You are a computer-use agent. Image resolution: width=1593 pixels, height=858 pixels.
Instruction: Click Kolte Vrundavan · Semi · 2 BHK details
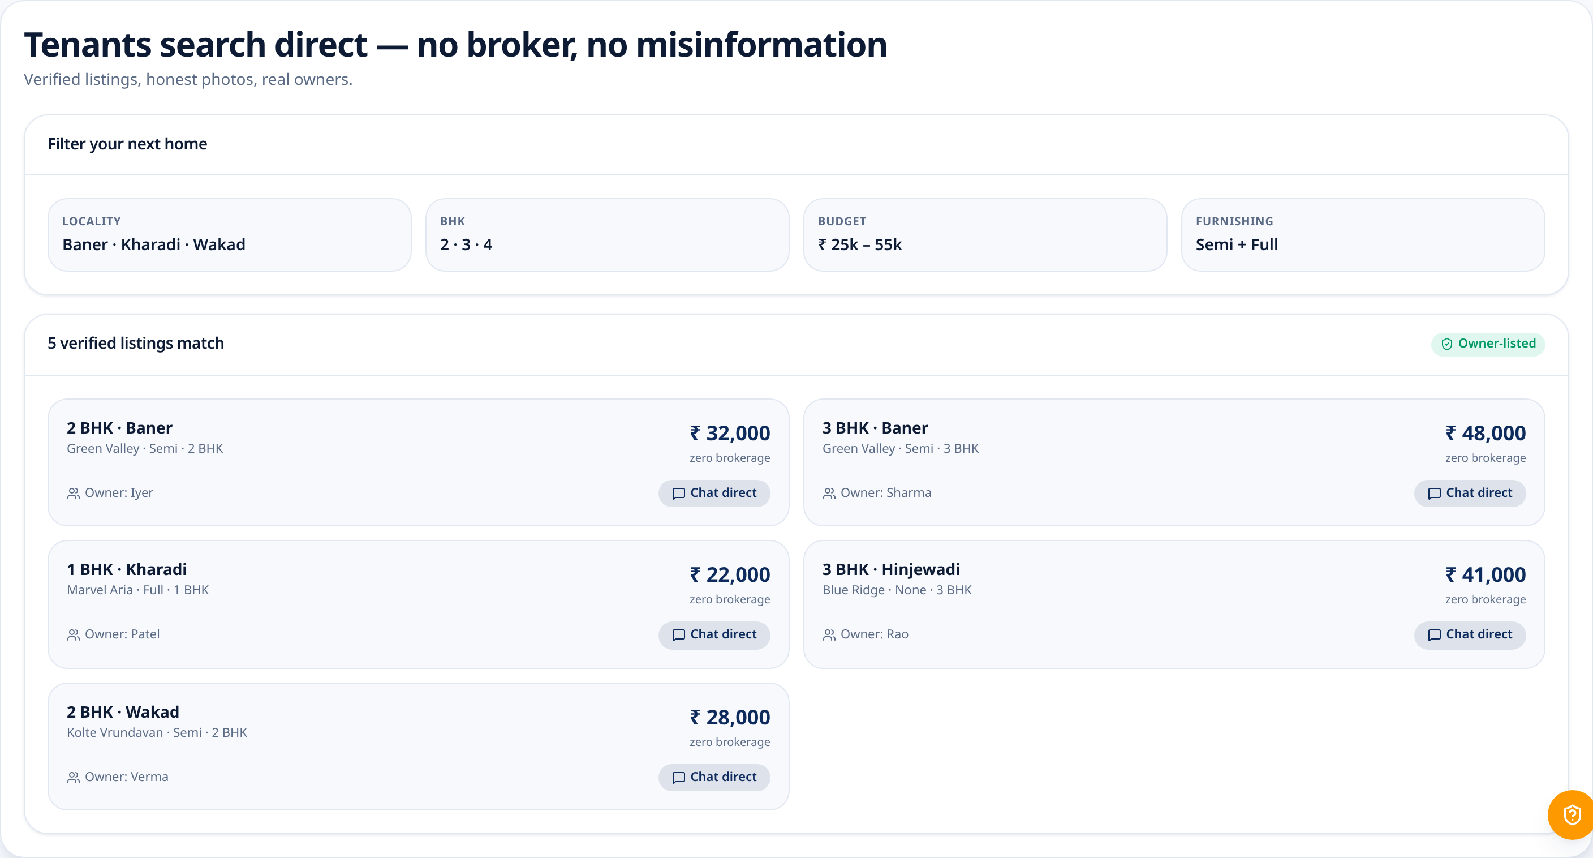point(157,732)
